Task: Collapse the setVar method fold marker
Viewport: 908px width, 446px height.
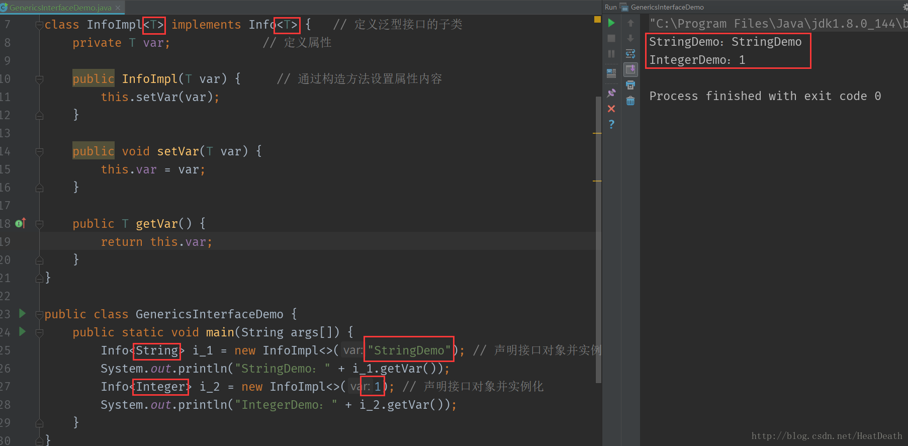Action: coord(39,151)
